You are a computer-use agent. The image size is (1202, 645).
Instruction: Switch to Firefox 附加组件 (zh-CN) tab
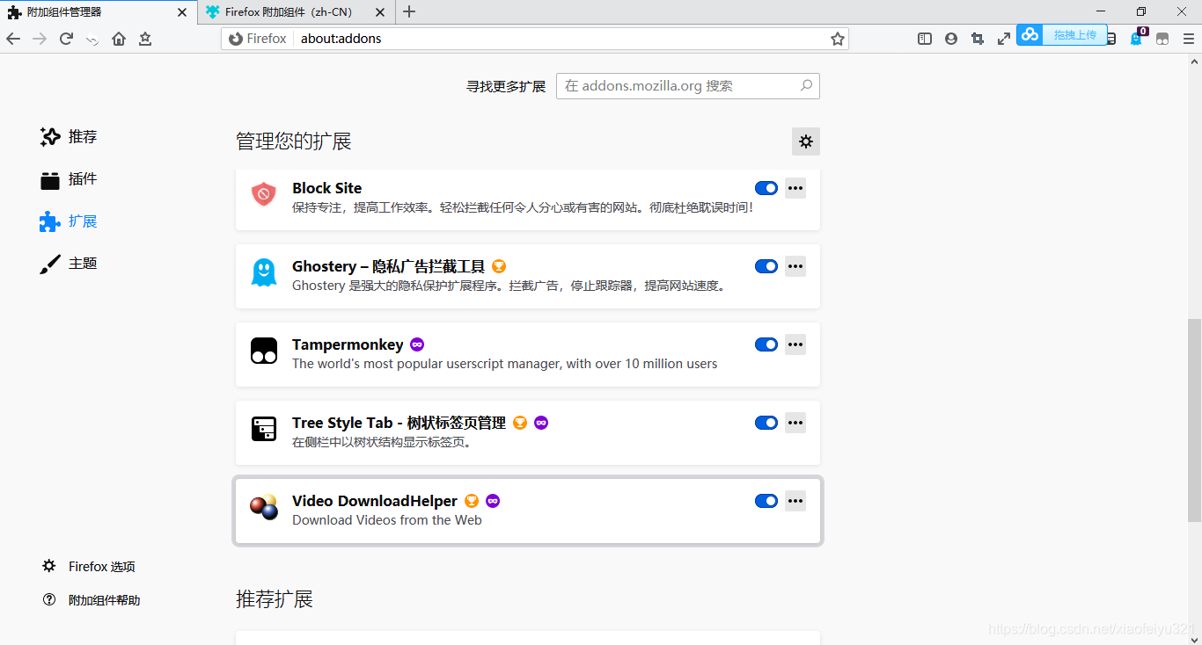click(x=297, y=12)
